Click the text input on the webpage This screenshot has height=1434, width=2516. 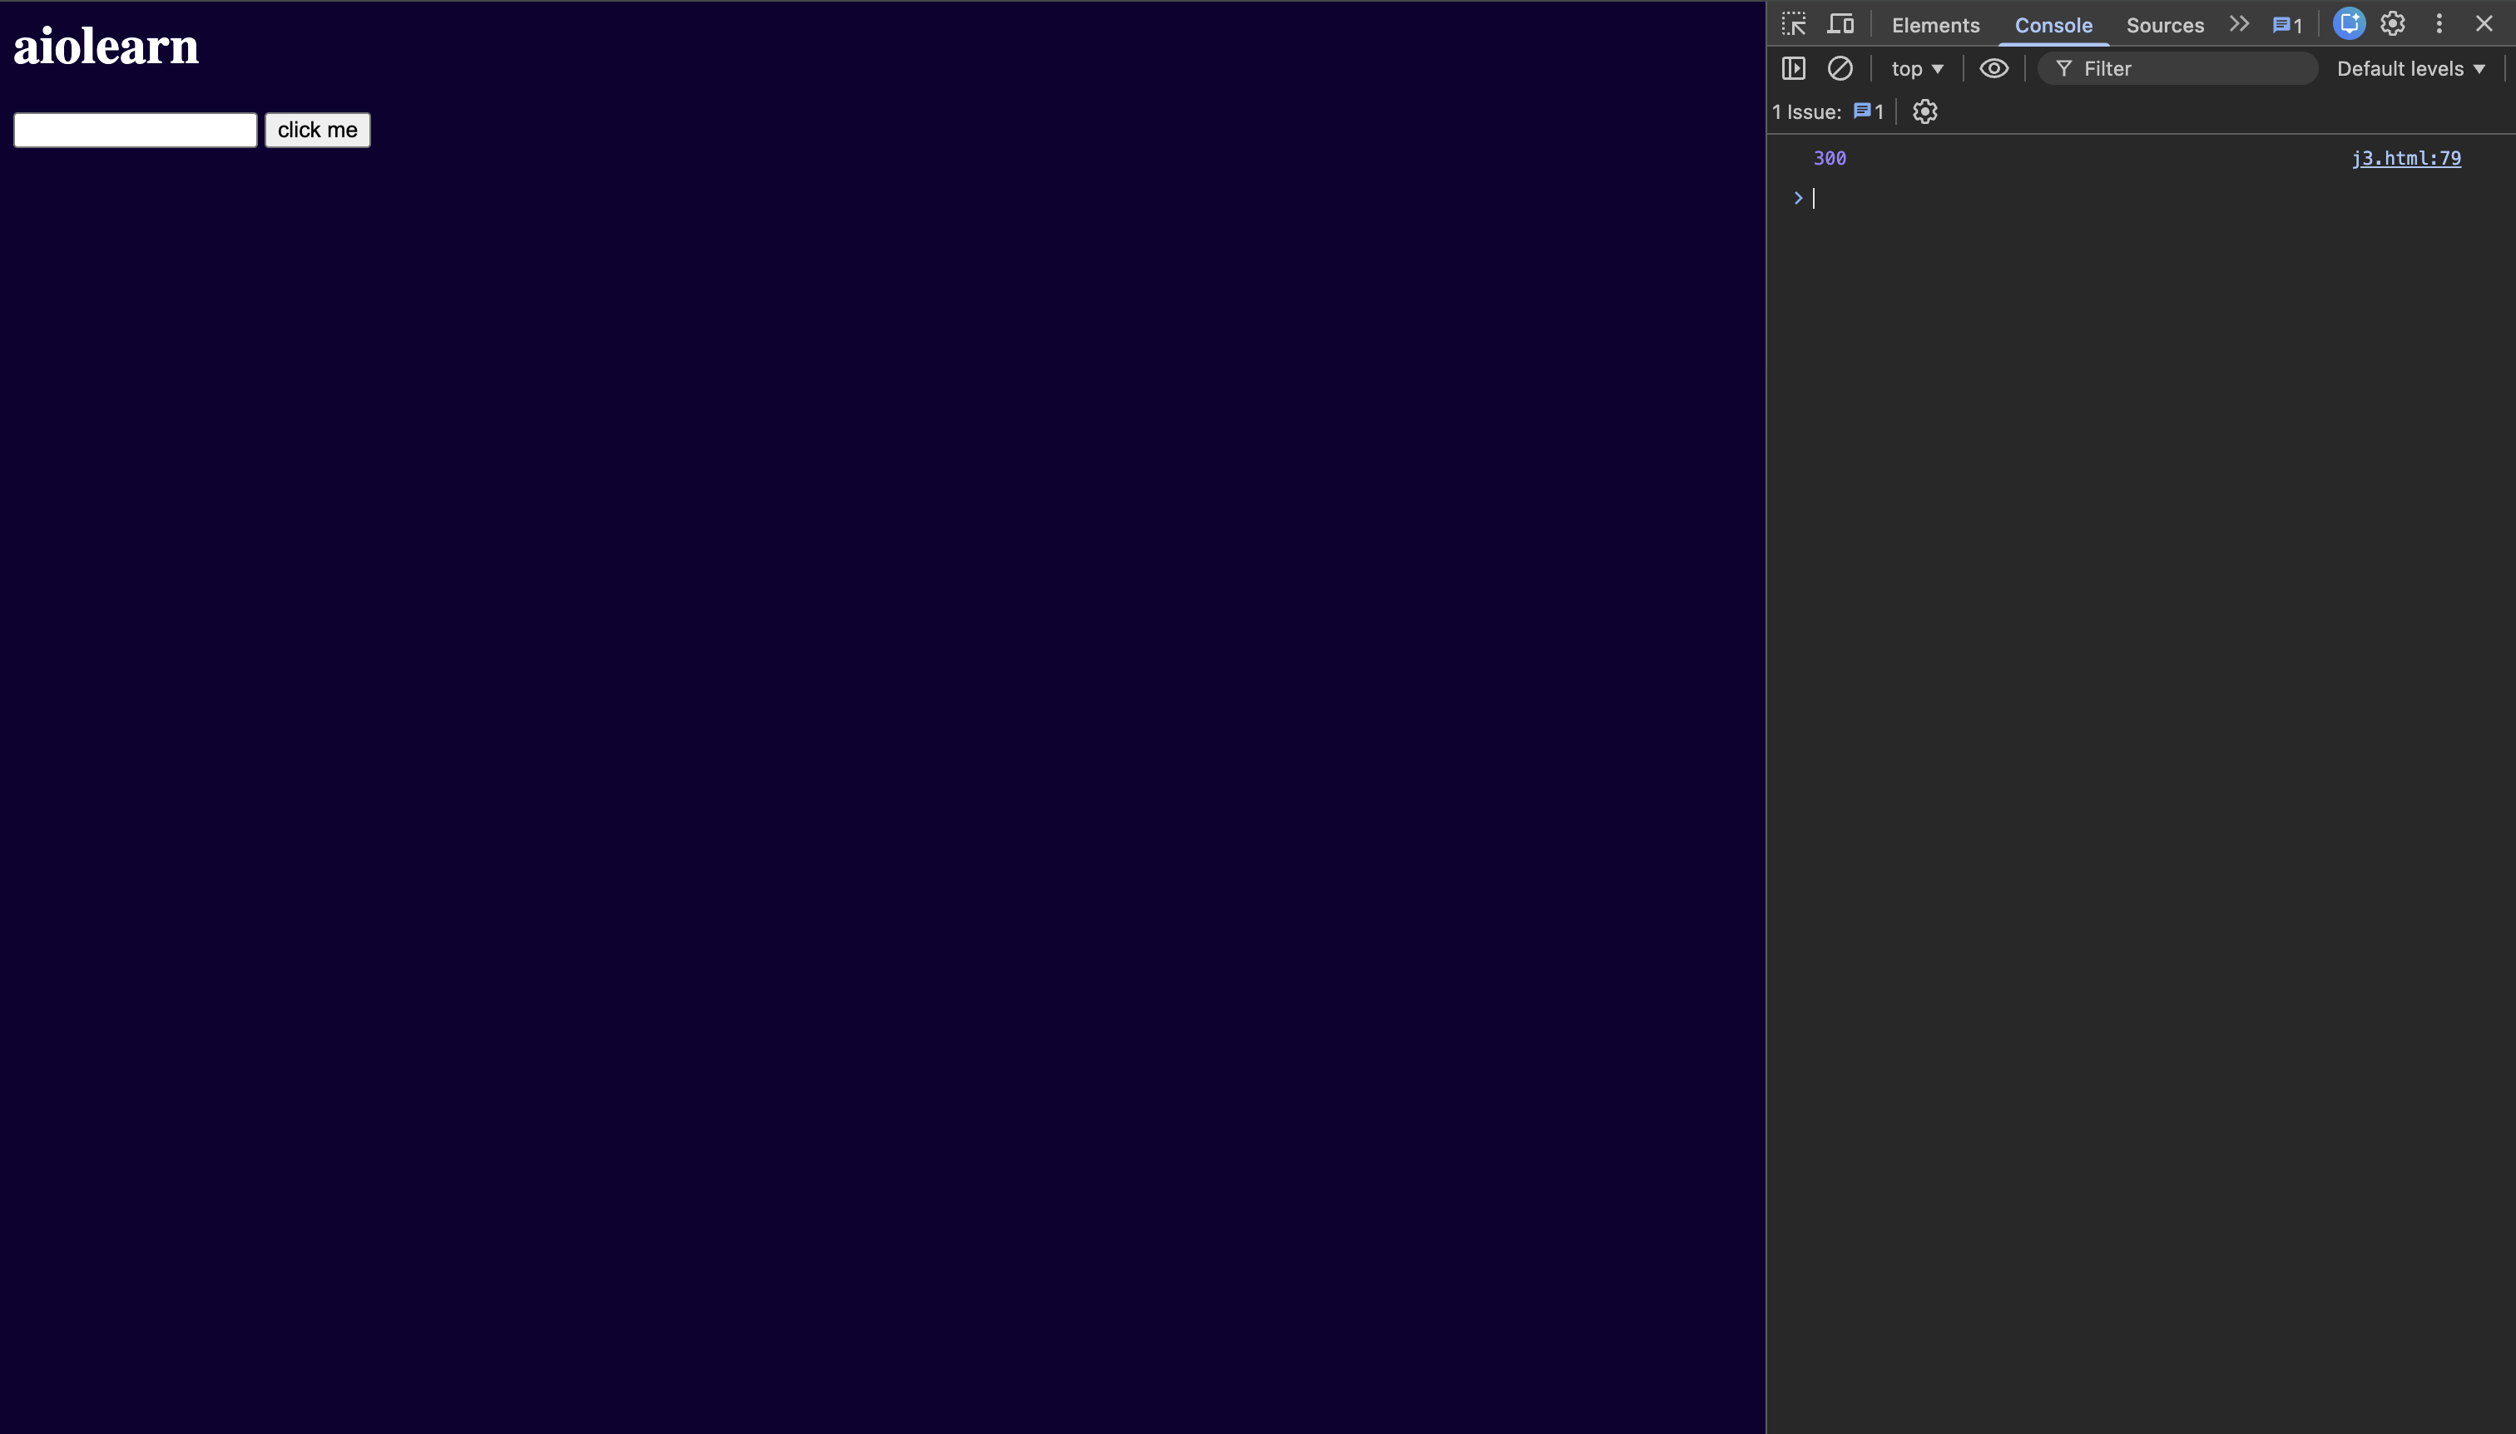[x=135, y=130]
